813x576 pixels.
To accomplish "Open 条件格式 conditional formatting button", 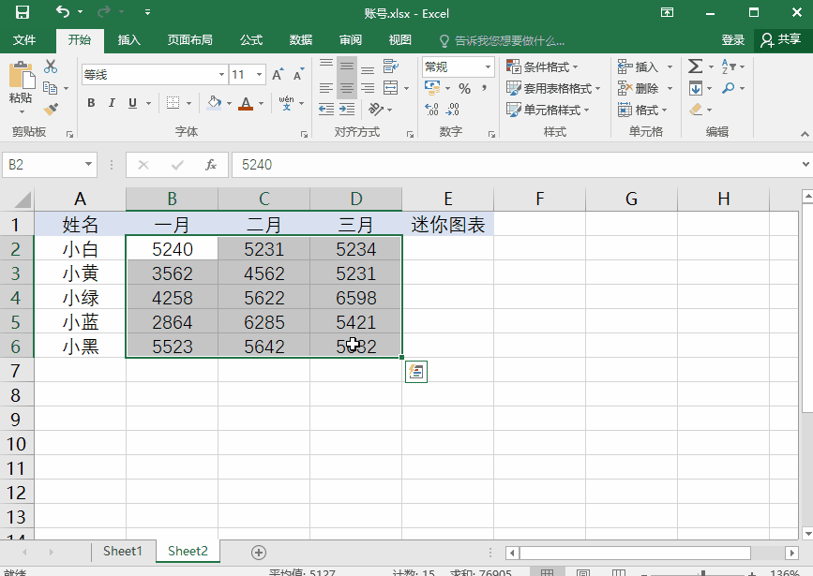I will 543,66.
